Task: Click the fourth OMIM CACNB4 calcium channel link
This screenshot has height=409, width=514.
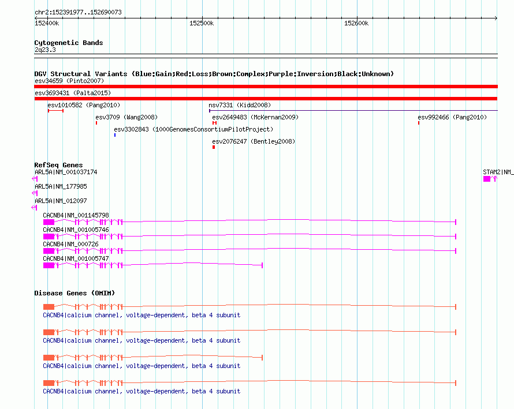Action: (141, 391)
